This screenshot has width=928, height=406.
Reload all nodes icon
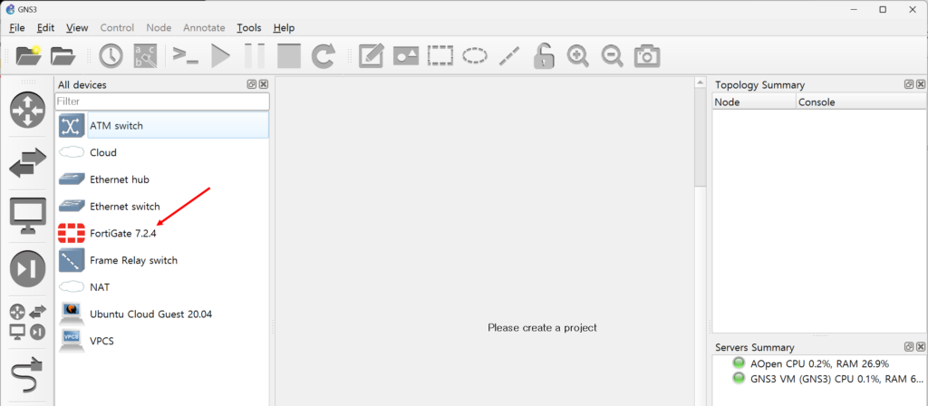coord(324,55)
